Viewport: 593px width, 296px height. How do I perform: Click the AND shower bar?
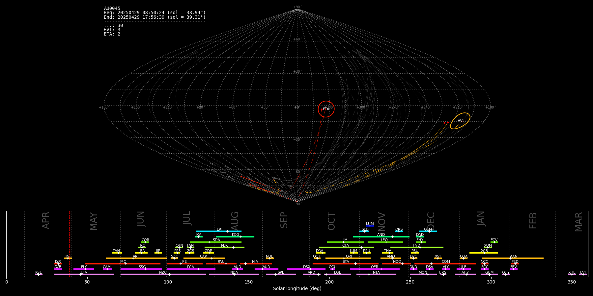click(381, 236)
